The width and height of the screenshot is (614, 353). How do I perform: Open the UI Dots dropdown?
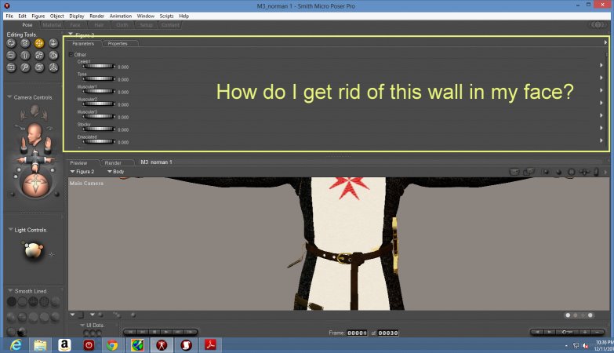82,326
